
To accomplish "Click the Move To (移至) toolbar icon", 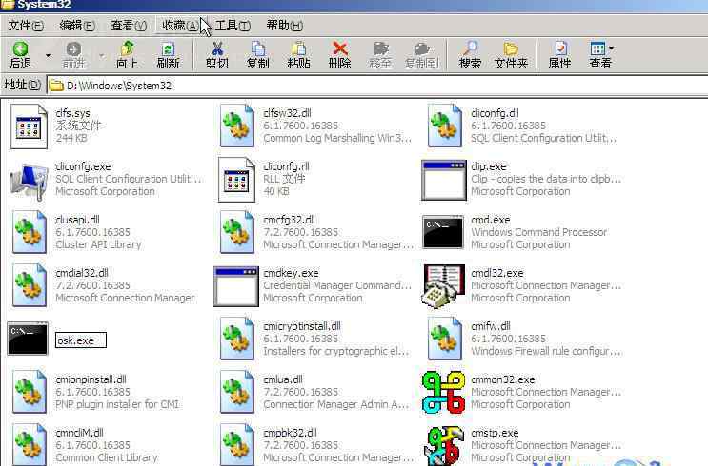I will tap(380, 49).
